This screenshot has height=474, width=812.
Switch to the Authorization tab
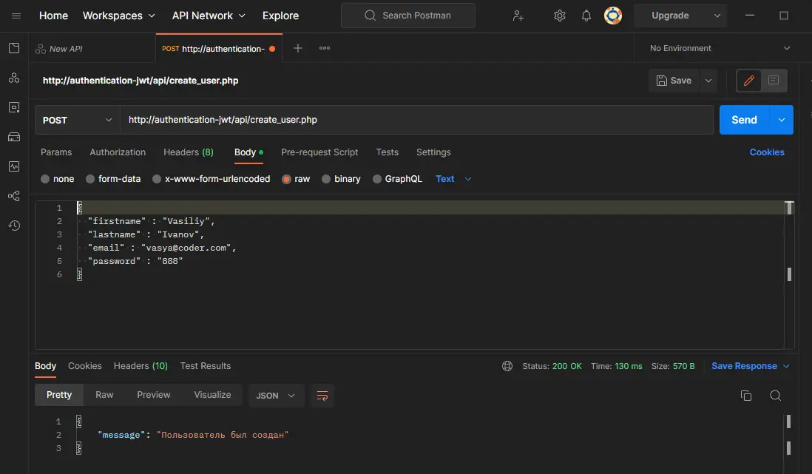118,152
